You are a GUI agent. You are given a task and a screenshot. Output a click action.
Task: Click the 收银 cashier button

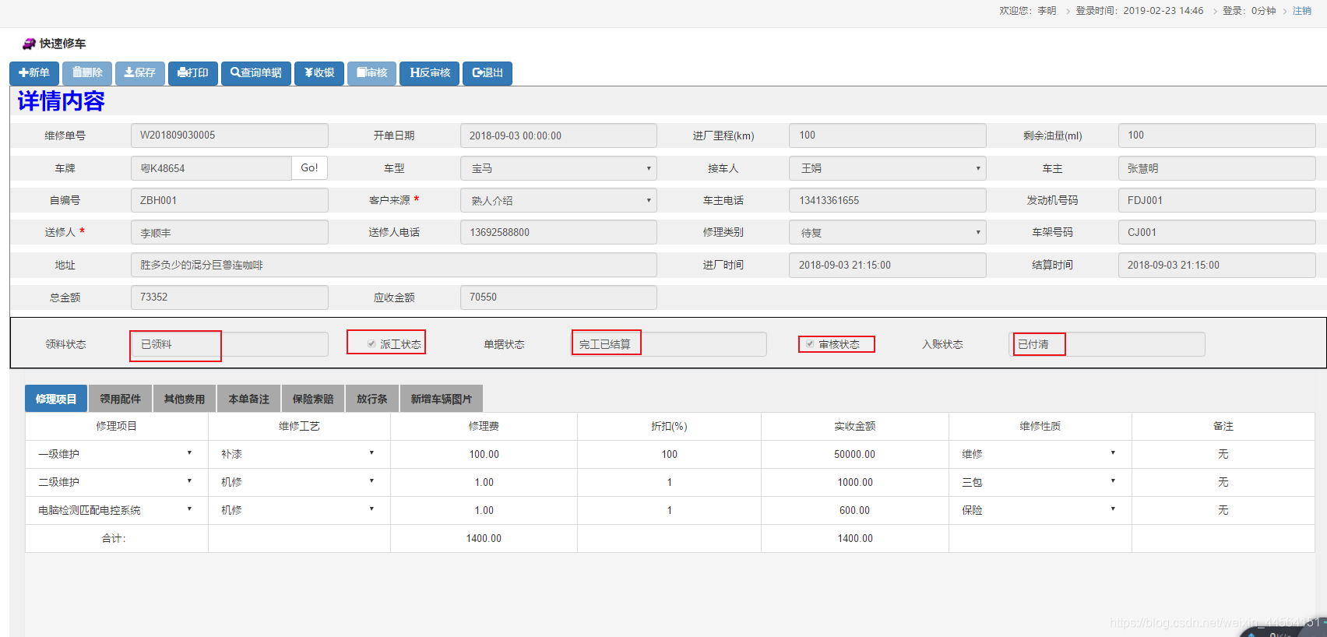(x=319, y=72)
